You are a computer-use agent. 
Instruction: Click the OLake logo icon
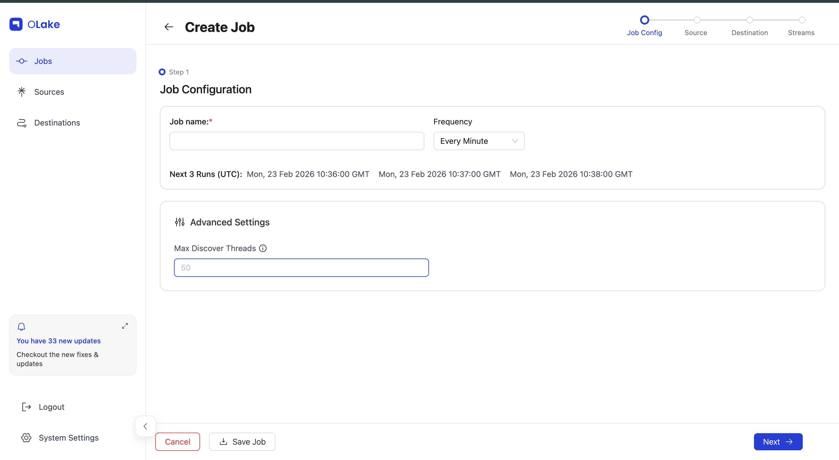tap(16, 24)
